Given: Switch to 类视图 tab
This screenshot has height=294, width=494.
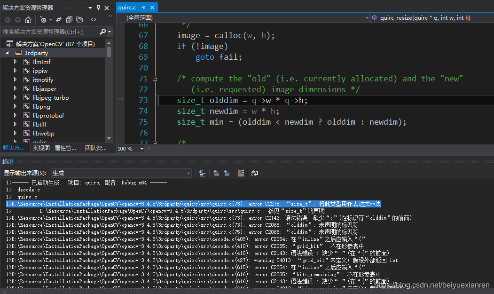Looking at the screenshot, I should [41, 148].
